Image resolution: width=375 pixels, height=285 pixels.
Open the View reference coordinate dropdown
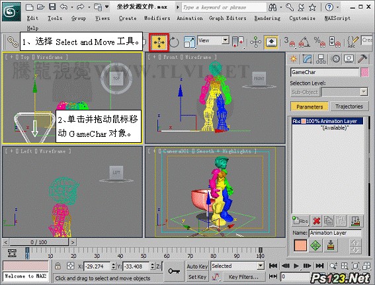[x=214, y=40]
